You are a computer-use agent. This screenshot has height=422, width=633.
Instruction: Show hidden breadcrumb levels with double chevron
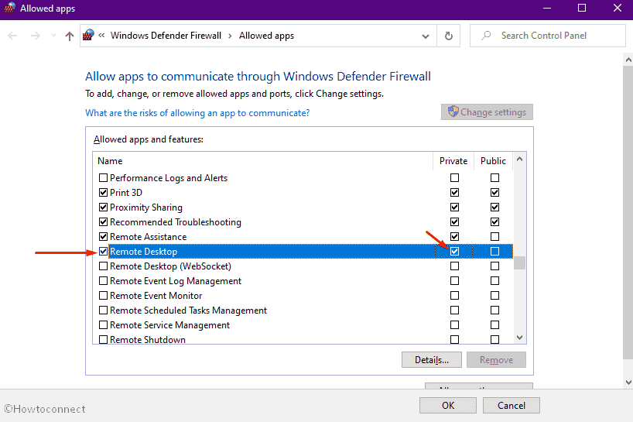tap(101, 36)
